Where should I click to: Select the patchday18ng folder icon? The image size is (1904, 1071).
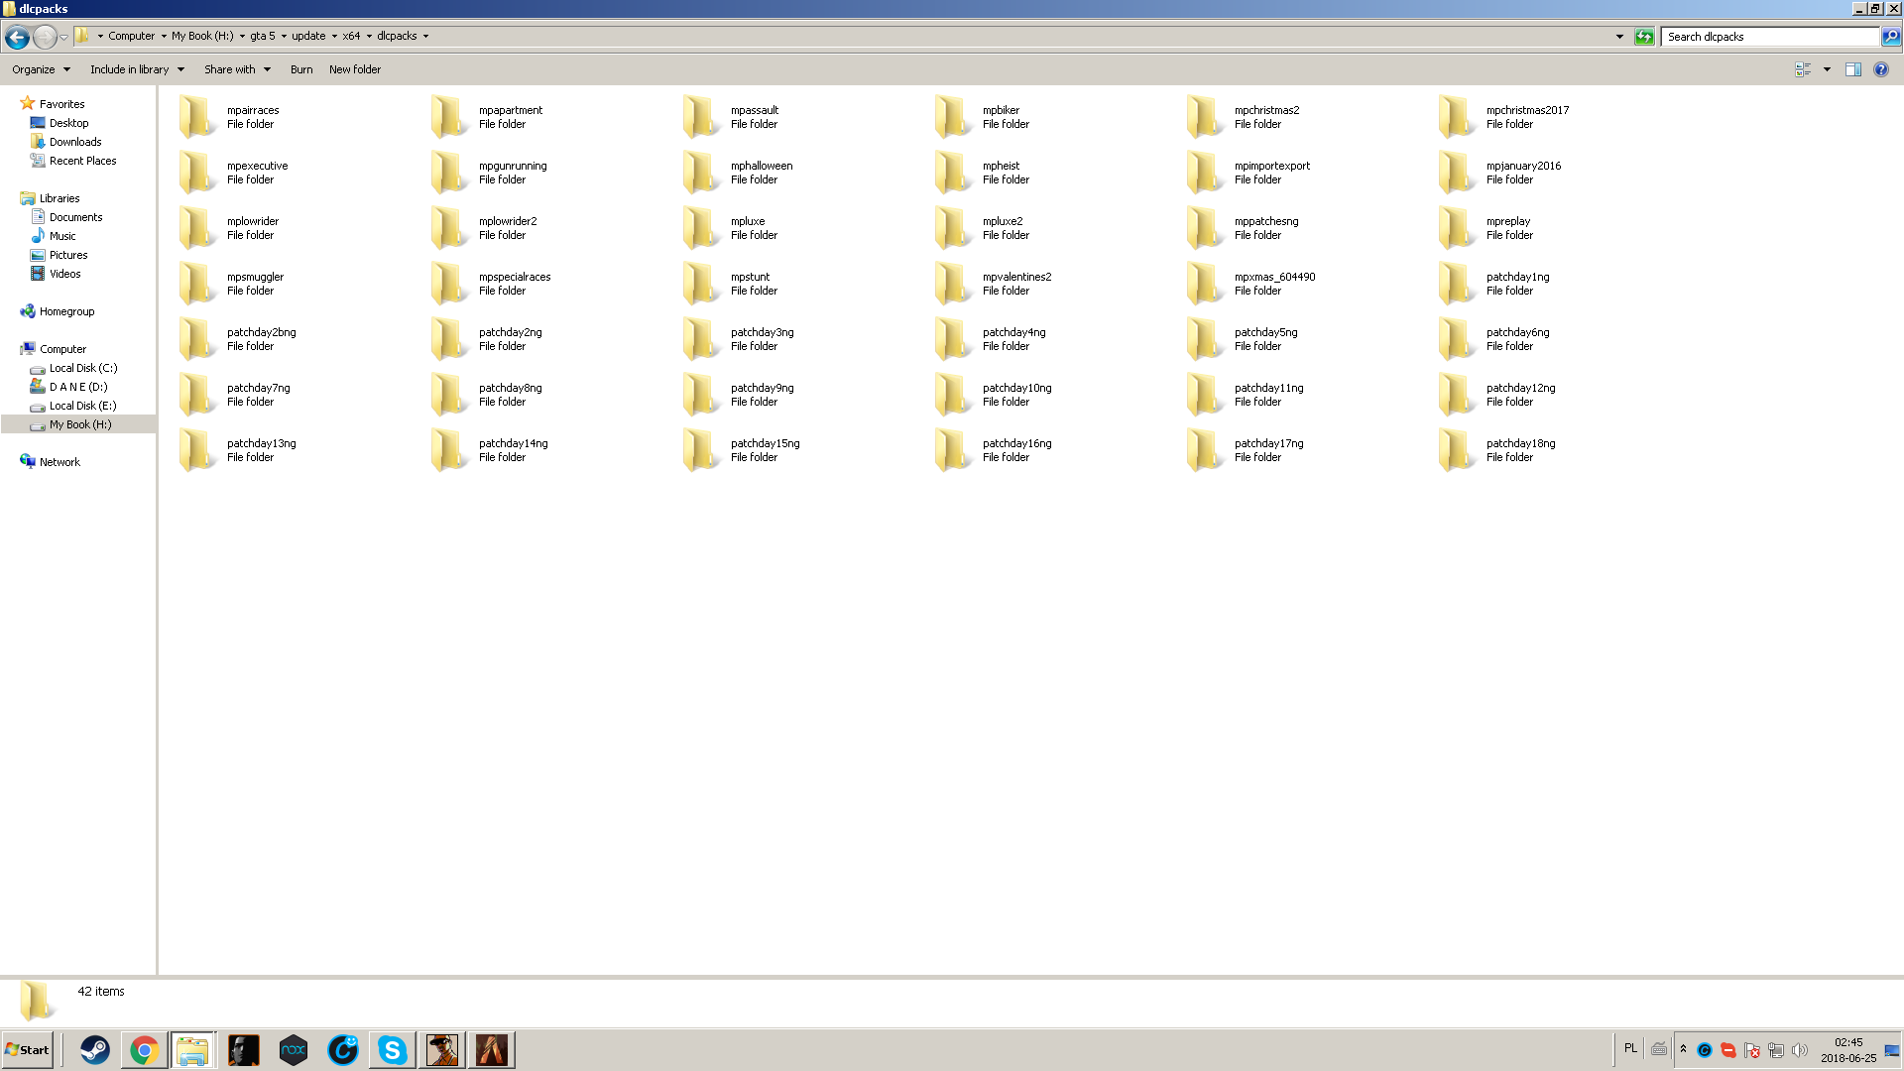coord(1457,450)
